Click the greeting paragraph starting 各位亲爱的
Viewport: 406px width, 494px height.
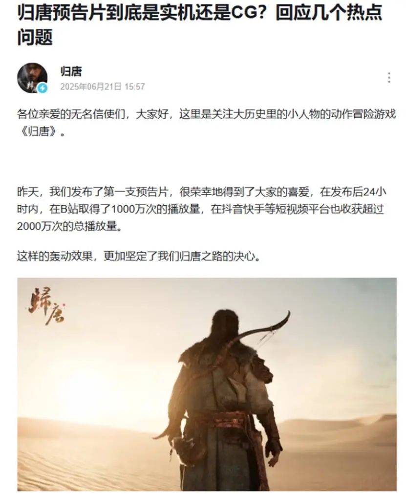[206, 123]
